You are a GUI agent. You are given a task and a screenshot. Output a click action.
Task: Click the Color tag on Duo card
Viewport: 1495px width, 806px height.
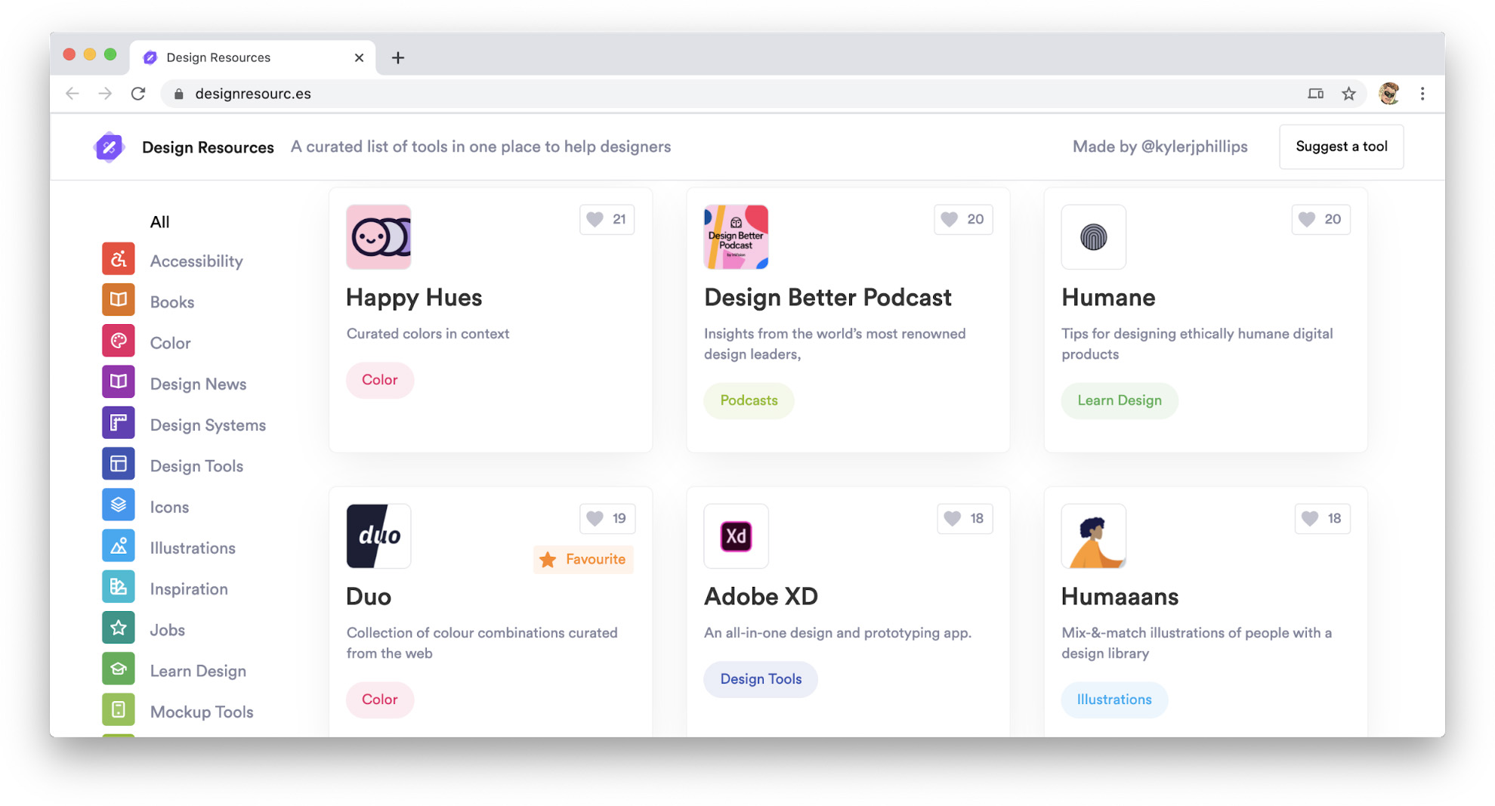[380, 699]
